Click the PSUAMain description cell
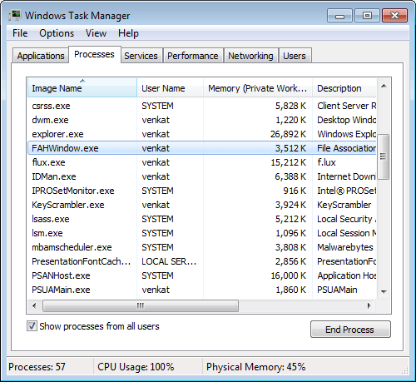The height and width of the screenshot is (382, 416). click(x=337, y=290)
